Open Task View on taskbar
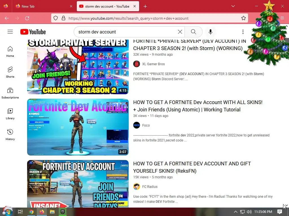 coord(20,212)
